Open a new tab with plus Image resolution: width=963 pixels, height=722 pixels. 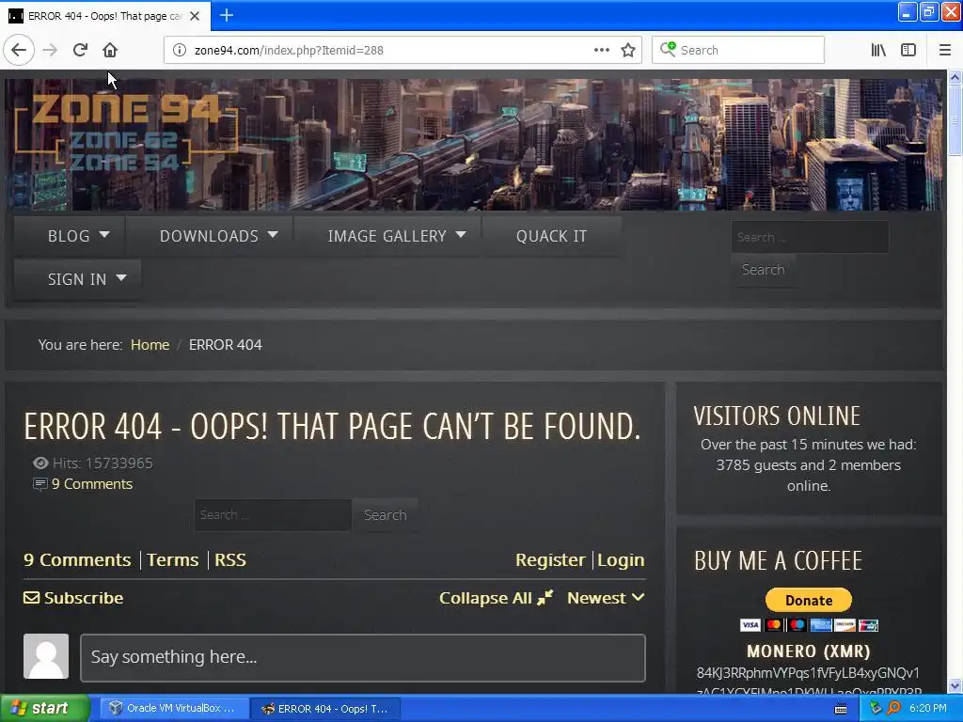pos(227,15)
